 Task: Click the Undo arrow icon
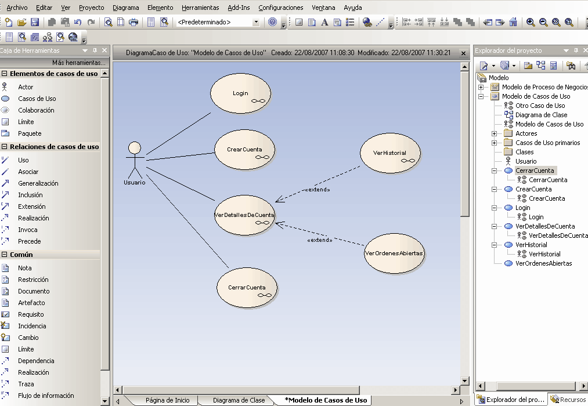click(78, 23)
